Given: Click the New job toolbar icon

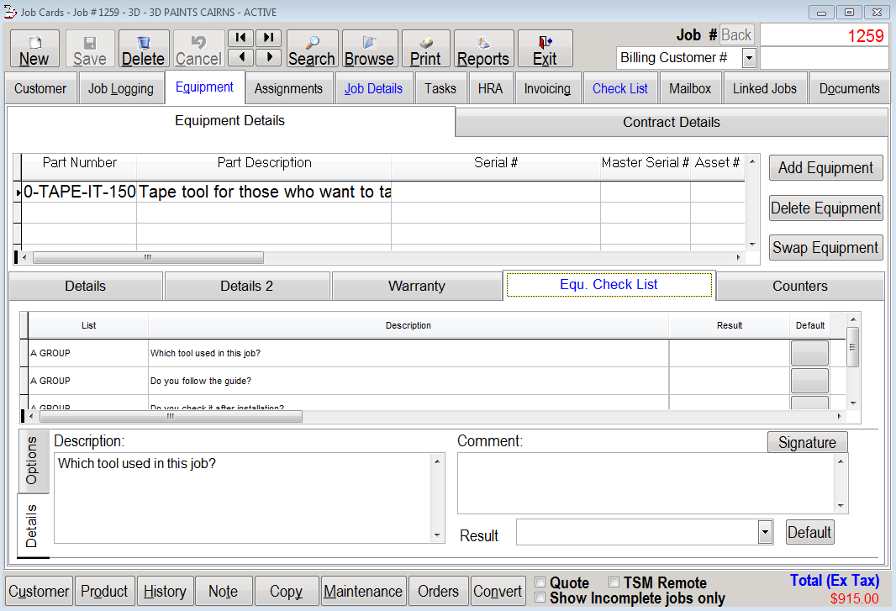Looking at the screenshot, I should 34,50.
